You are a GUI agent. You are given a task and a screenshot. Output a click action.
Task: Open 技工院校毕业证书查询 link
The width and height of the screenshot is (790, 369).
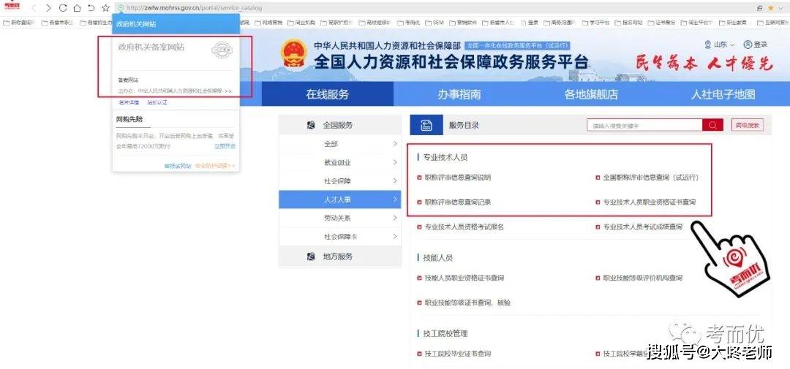pyautogui.click(x=457, y=354)
